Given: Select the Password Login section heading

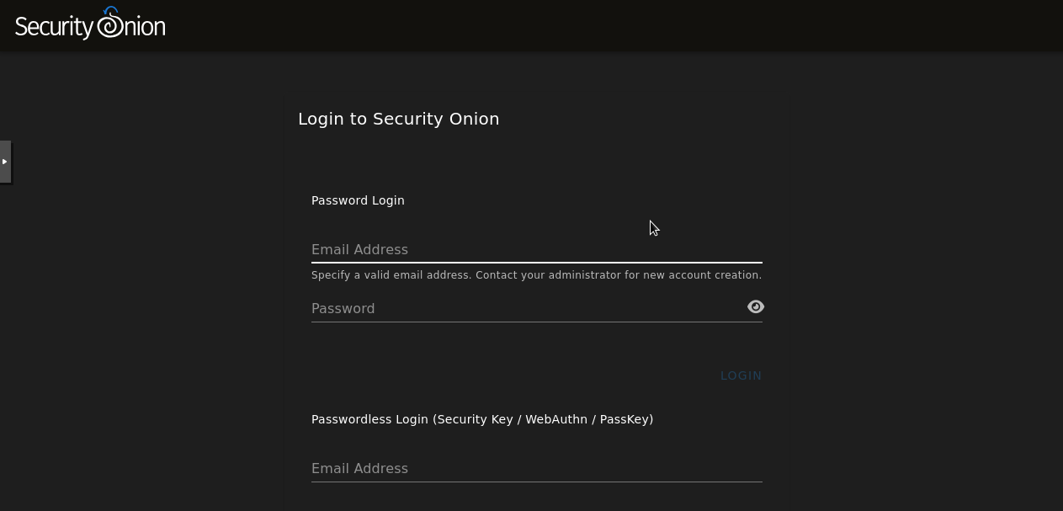Looking at the screenshot, I should click(358, 200).
